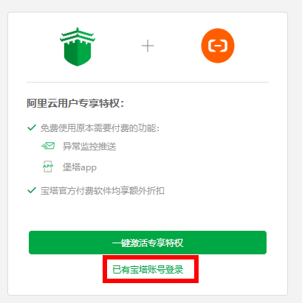Click the white bracket symbol inside the Aliyun logo
This screenshot has height=303, width=302.
point(218,46)
